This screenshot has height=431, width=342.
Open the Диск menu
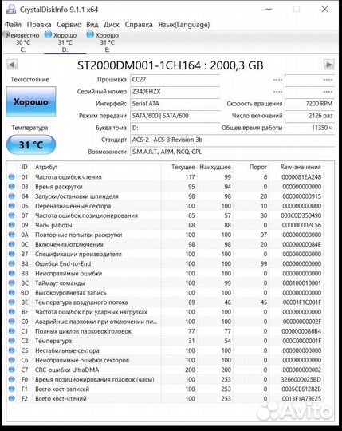pos(112,25)
